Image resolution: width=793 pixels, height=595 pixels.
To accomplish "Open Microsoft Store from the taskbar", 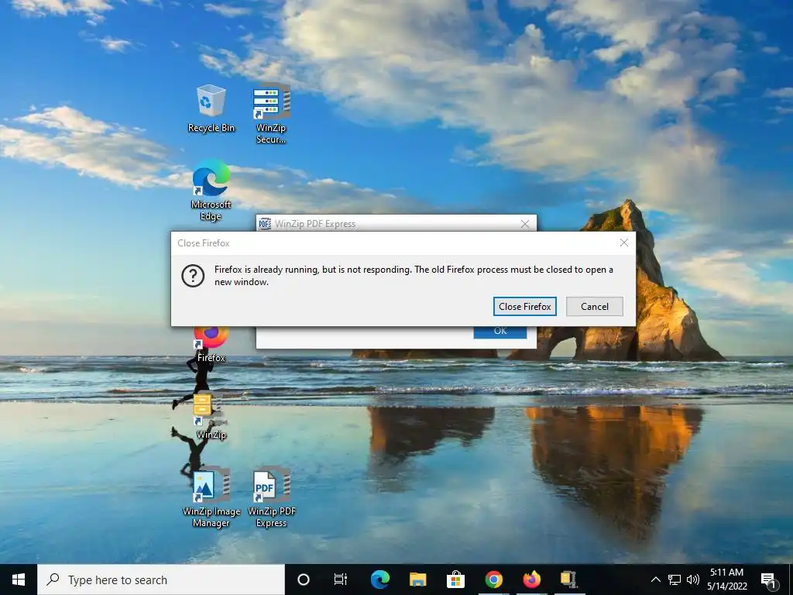I will (455, 580).
